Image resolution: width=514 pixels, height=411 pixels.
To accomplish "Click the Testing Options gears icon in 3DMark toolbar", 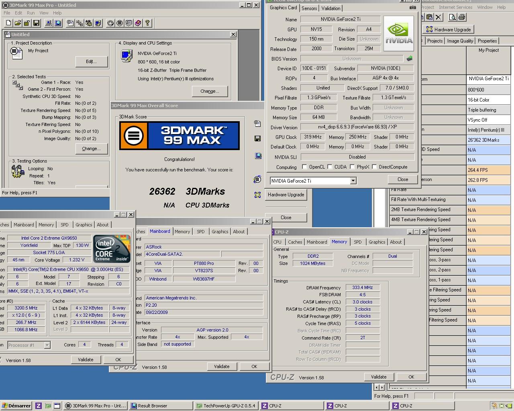I will coord(89,23).
